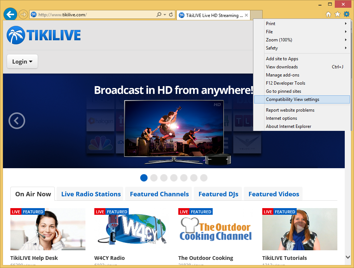Expand the Safety submenu

(302, 48)
